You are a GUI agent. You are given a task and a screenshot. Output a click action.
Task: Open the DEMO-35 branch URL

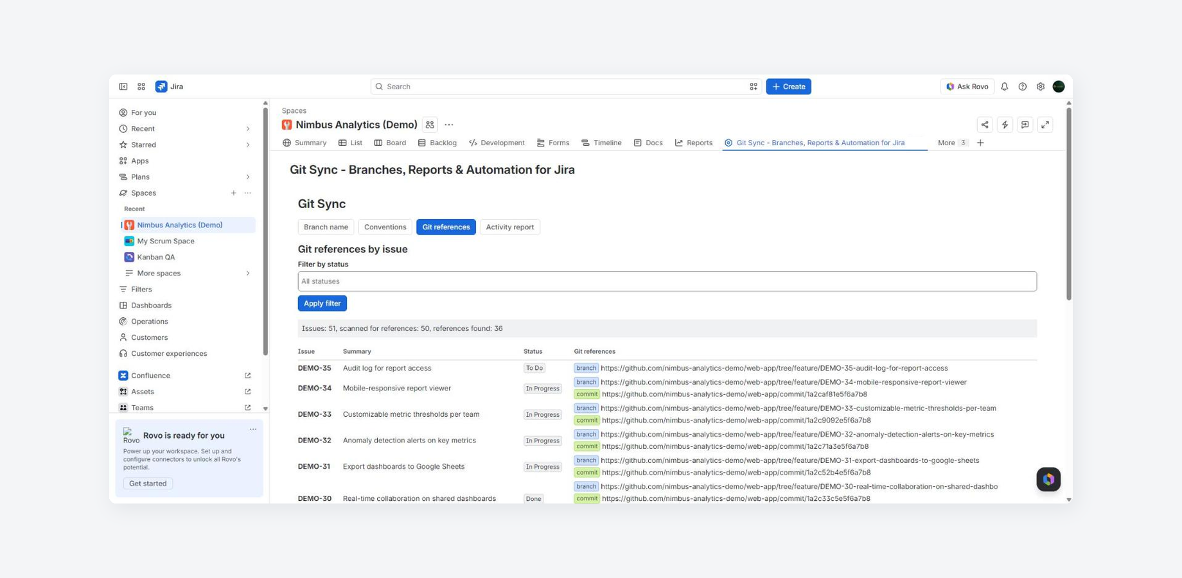click(774, 368)
